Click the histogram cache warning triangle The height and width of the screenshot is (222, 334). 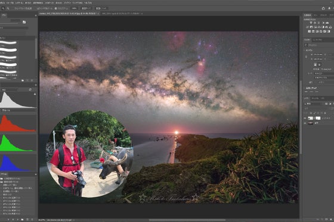click(x=35, y=94)
